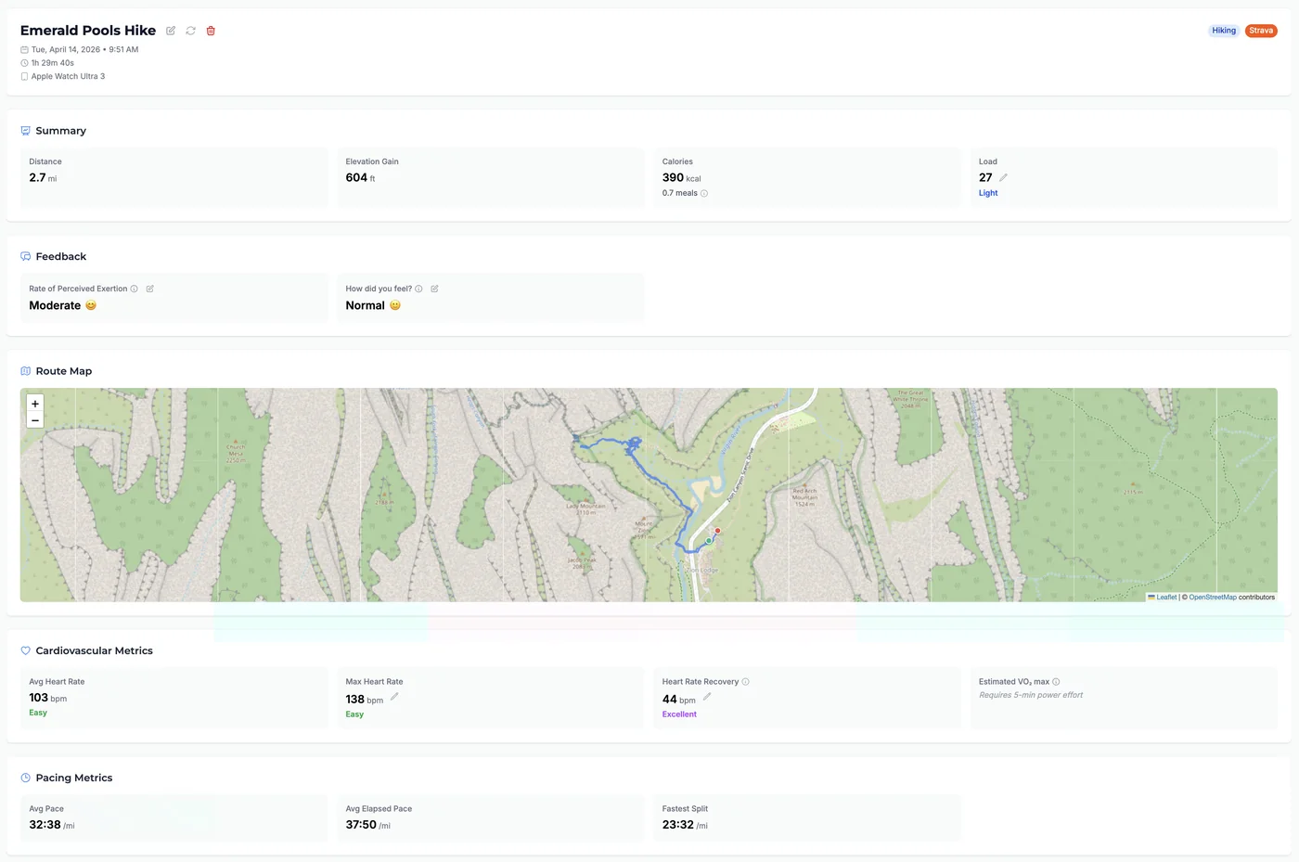The width and height of the screenshot is (1299, 862).
Task: Click the Avg Heart Rate 103 bpm value
Action: pos(47,698)
